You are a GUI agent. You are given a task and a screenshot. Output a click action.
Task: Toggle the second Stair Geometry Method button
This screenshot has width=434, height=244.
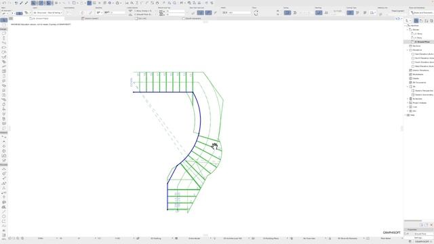[x=208, y=13]
